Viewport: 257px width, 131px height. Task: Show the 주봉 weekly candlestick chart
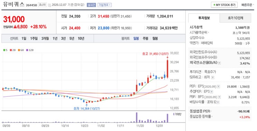click(x=146, y=38)
